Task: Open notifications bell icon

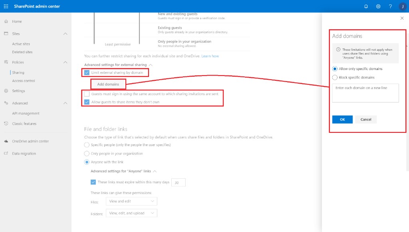Action: 366,6
